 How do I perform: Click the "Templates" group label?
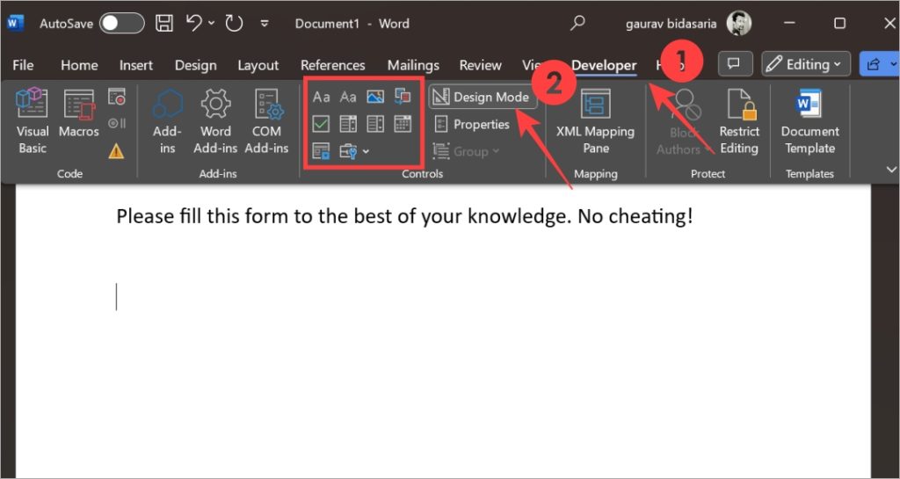pos(809,173)
